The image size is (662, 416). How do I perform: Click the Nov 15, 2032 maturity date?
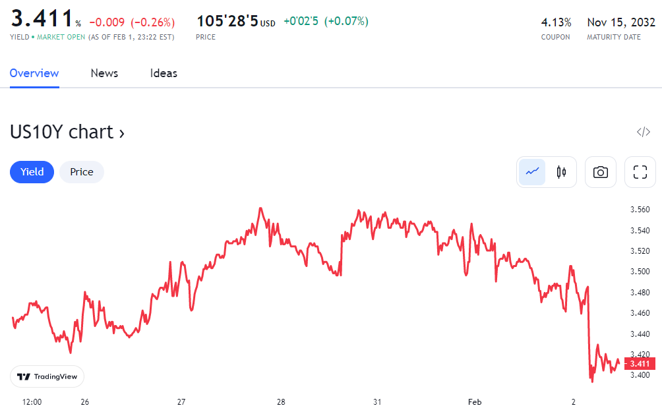tap(620, 22)
